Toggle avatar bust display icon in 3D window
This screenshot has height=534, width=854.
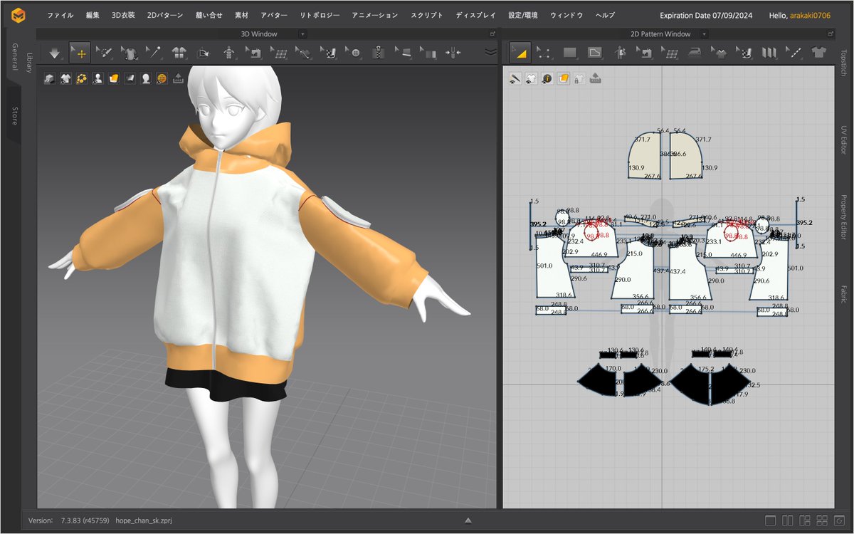97,78
